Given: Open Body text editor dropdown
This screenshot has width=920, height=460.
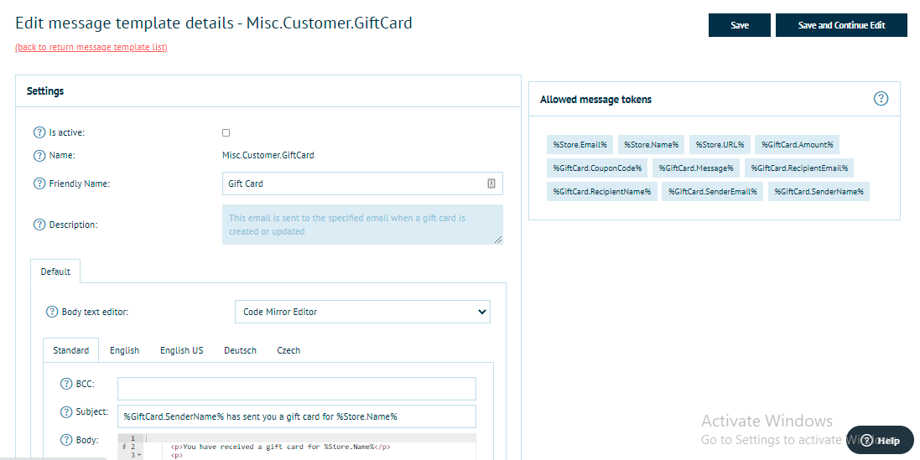Looking at the screenshot, I should 362,312.
